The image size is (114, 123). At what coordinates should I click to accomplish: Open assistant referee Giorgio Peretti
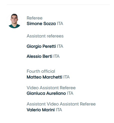click(41, 46)
